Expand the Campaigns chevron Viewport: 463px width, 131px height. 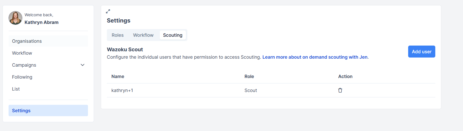(x=83, y=65)
